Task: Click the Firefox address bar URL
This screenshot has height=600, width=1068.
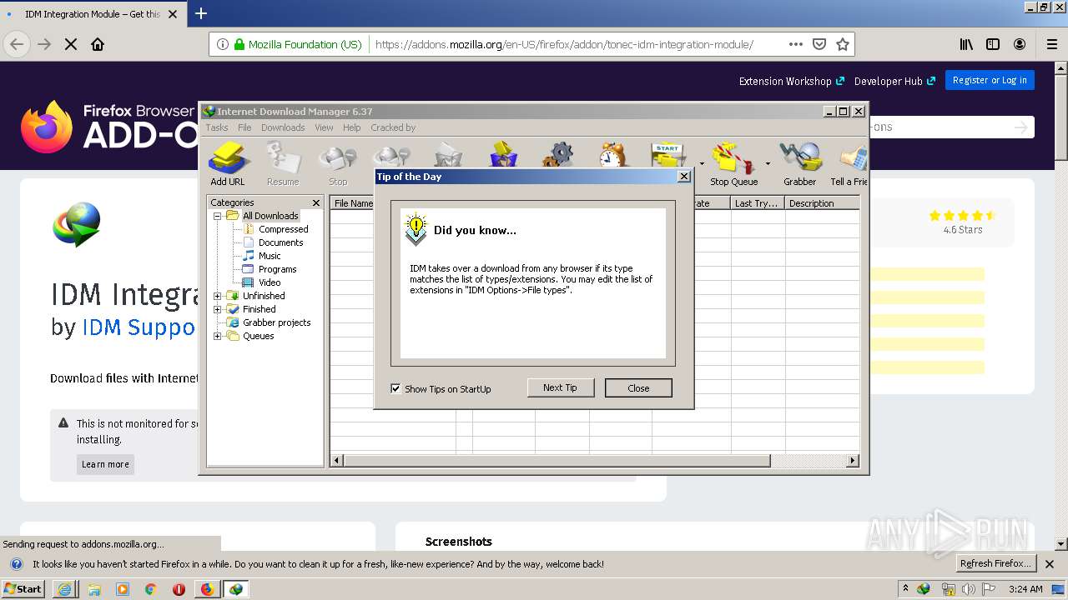Action: (x=564, y=44)
